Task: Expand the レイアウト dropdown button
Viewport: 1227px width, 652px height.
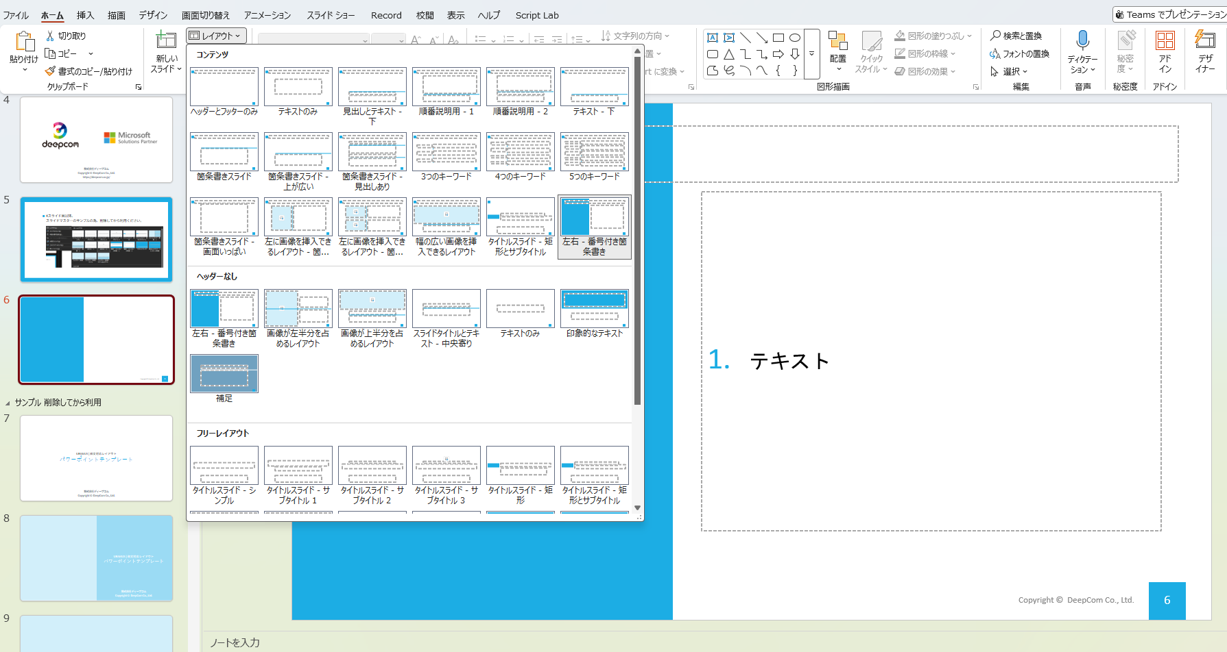Action: [216, 36]
